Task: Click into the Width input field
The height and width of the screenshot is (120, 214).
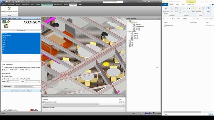Action: tap(17, 70)
